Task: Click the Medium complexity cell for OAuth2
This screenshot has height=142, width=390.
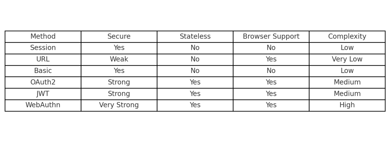Action: tap(347, 82)
